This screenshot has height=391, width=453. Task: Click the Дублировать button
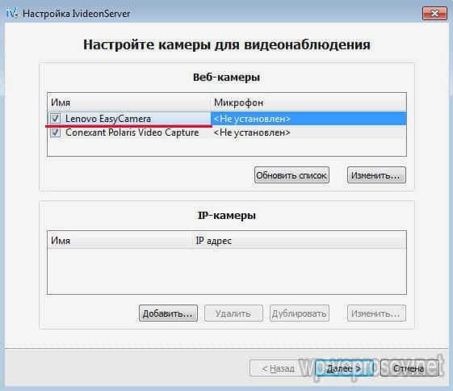point(300,313)
